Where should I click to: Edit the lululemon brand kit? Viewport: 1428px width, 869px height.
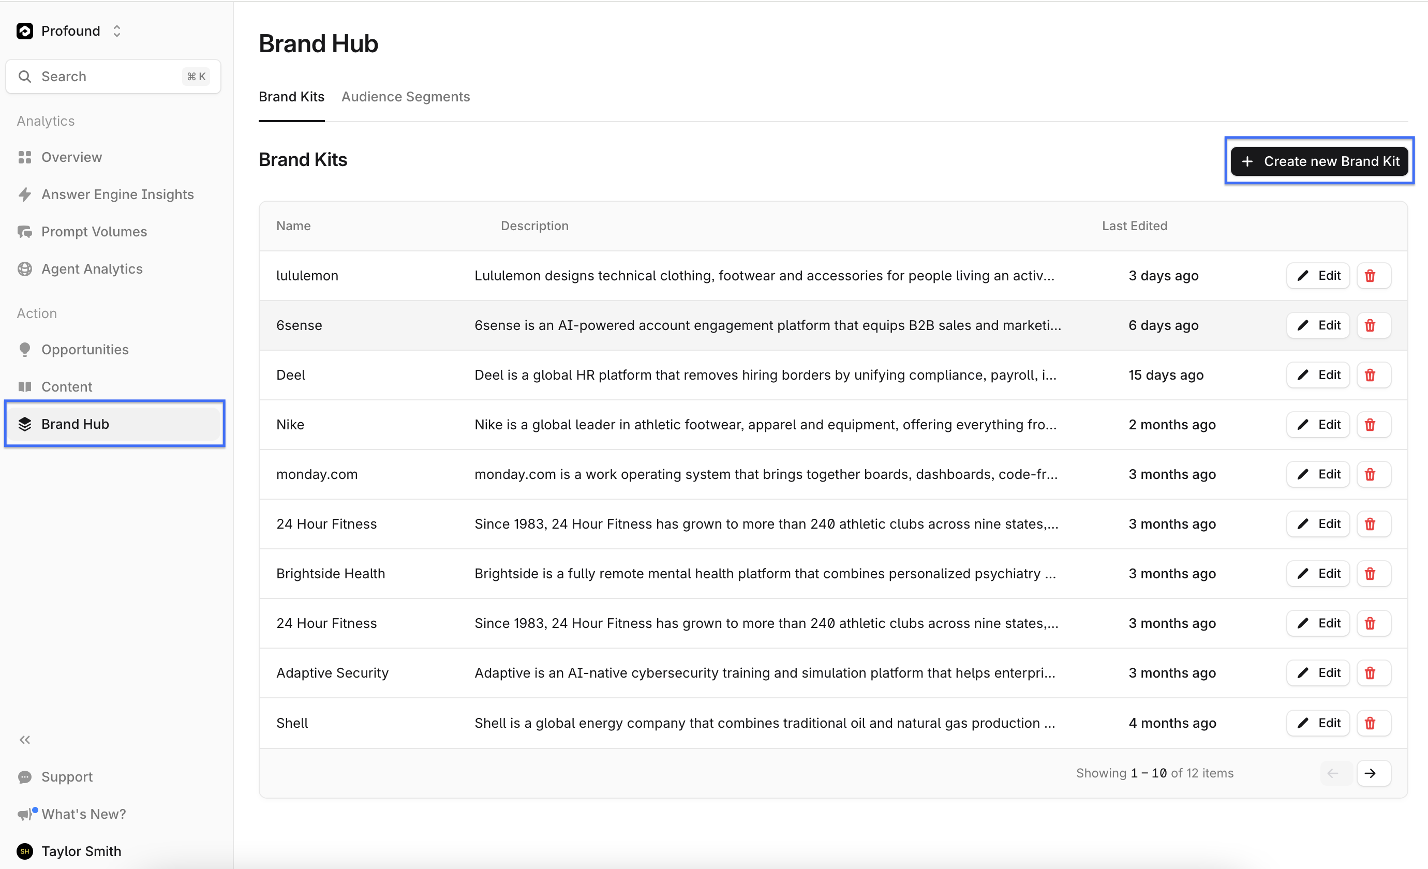[1318, 276]
